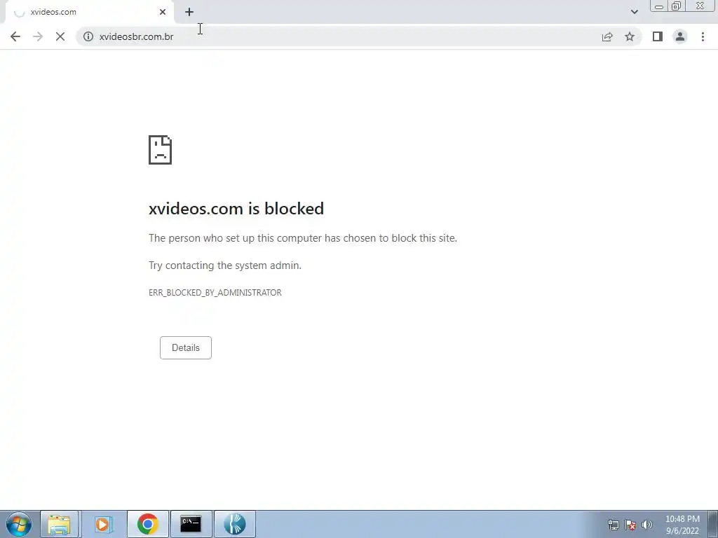The image size is (718, 538).
Task: Open the command prompt taskbar icon
Action: click(191, 524)
